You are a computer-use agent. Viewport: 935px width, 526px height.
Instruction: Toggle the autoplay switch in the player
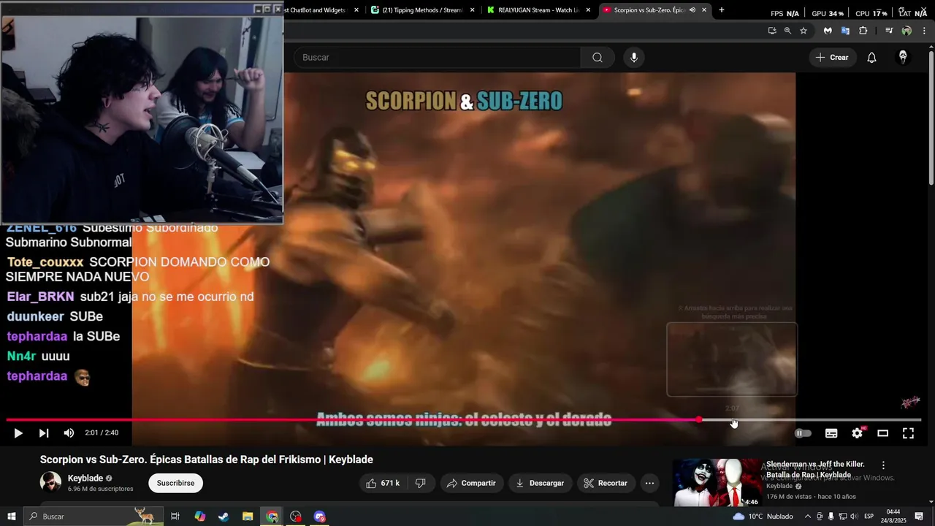point(803,433)
